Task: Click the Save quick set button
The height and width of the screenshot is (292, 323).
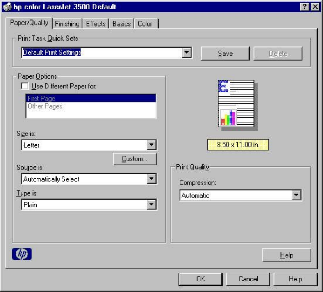Action: pyautogui.click(x=225, y=53)
